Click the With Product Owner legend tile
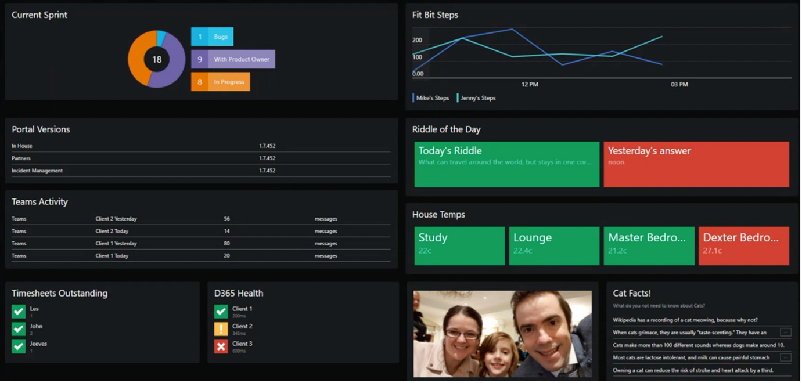The image size is (802, 383). (232, 59)
